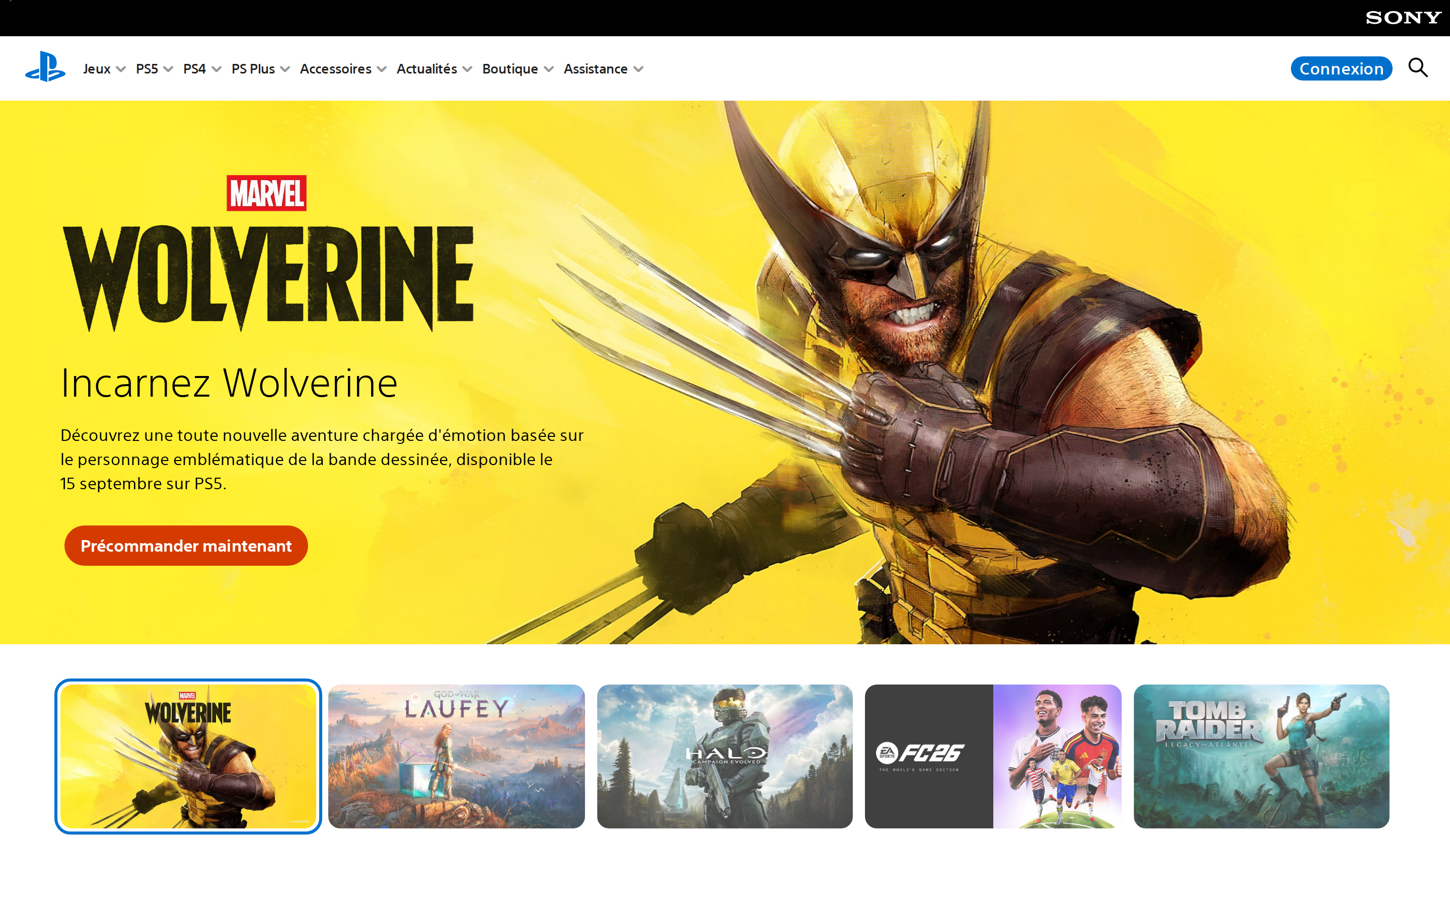
Task: Open the Actualités menu label
Action: pos(426,69)
